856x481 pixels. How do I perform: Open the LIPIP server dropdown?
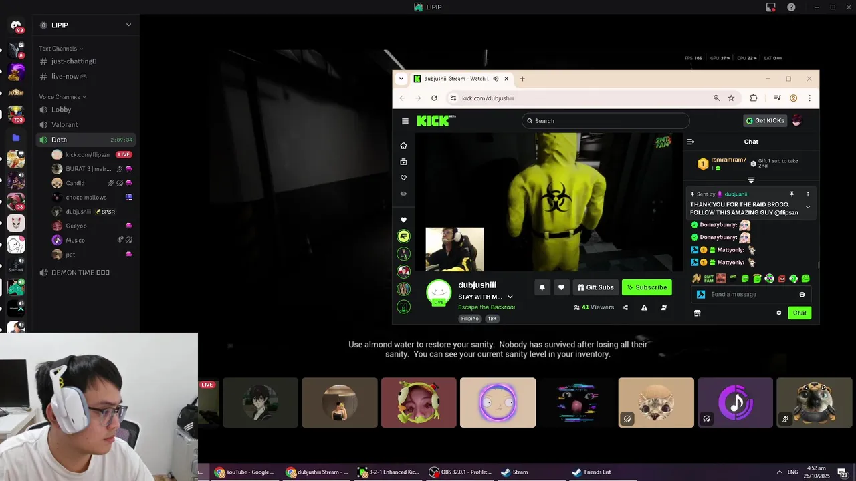(128, 25)
